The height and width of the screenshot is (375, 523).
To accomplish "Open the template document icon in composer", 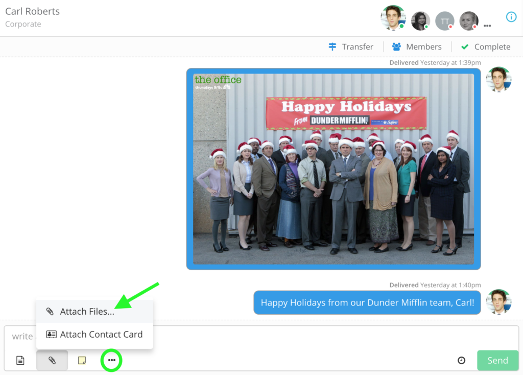I will pos(20,360).
